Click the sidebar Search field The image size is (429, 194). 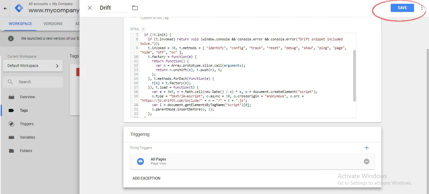33,82
